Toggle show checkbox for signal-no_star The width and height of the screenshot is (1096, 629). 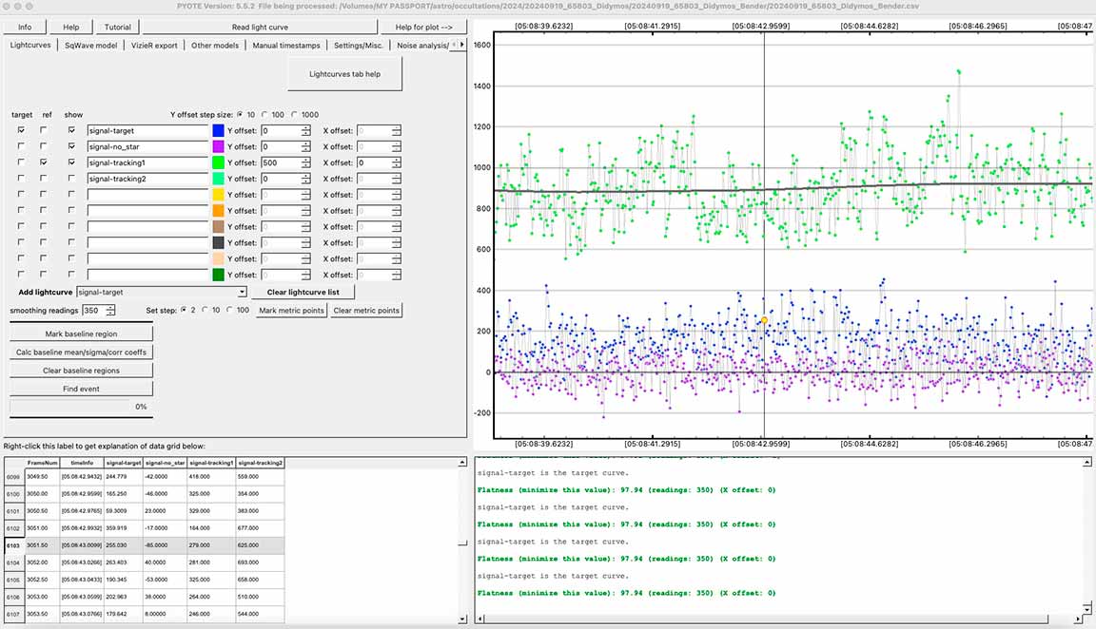[x=71, y=146]
